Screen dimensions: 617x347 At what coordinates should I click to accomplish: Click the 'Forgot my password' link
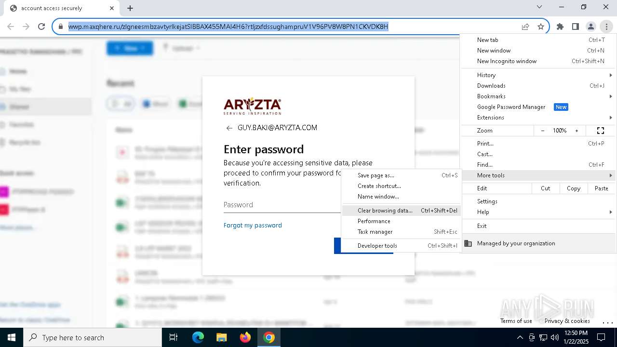coord(253,226)
